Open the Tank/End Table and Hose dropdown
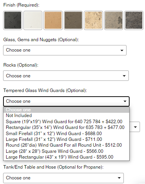The width and height of the screenshot is (145, 184). click(x=63, y=178)
